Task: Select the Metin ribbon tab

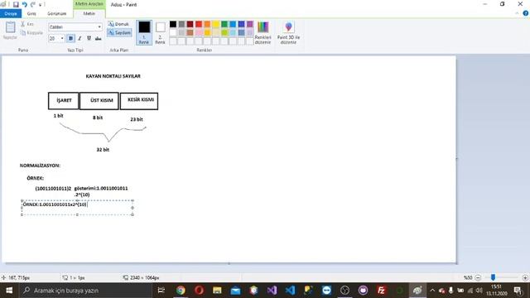Action: coord(89,13)
